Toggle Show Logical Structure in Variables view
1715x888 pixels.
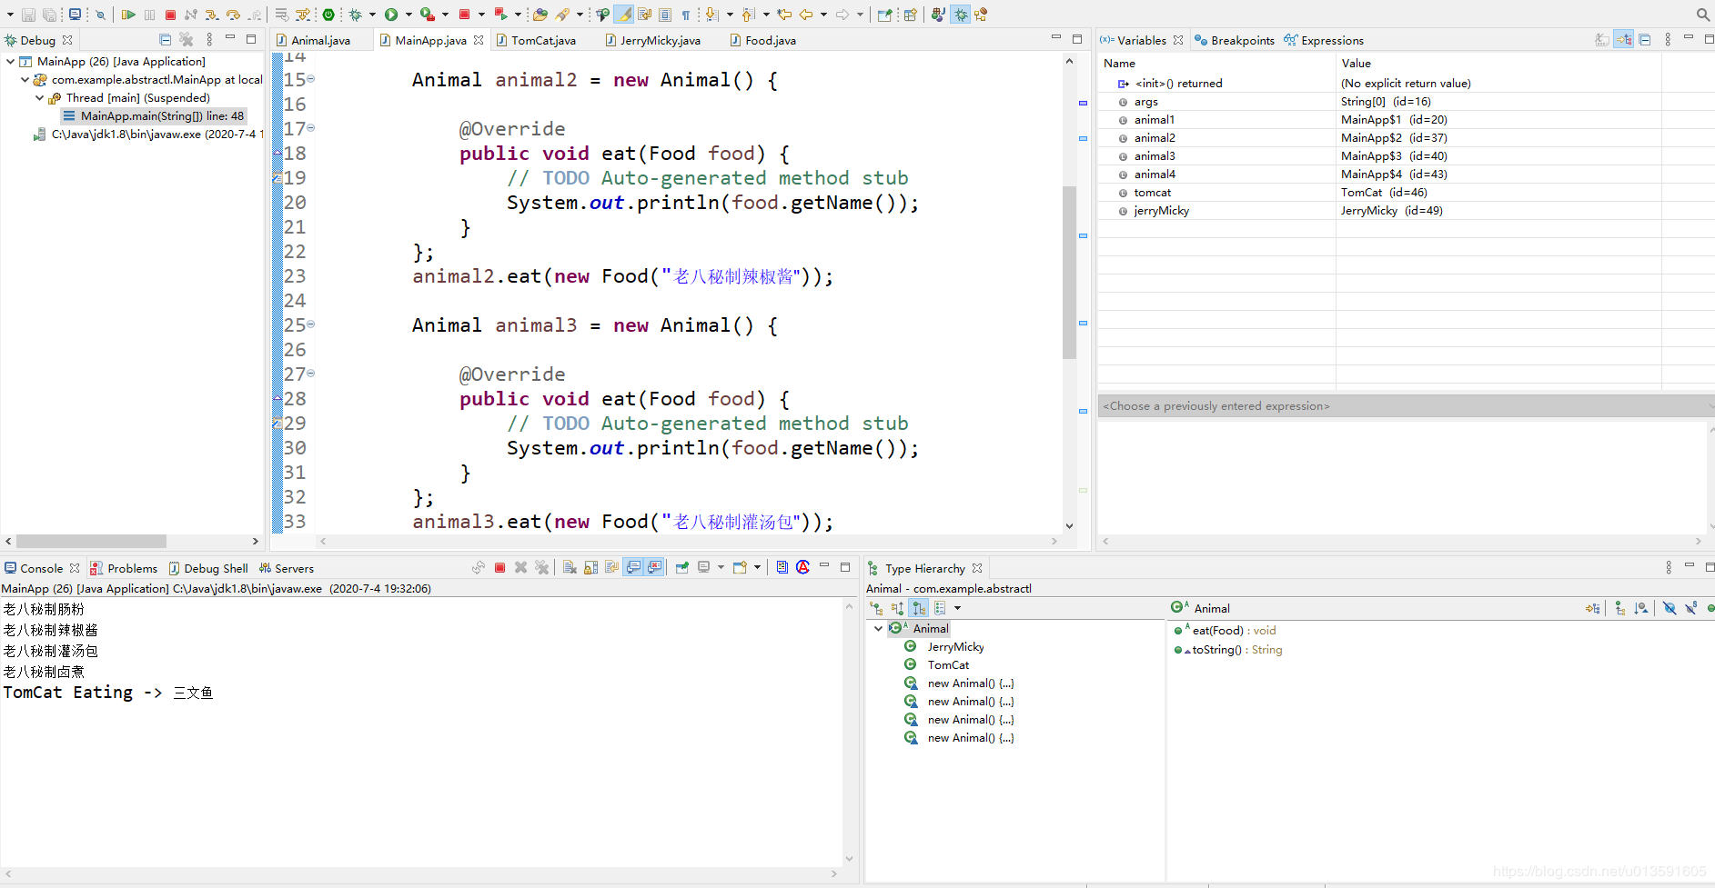1624,39
